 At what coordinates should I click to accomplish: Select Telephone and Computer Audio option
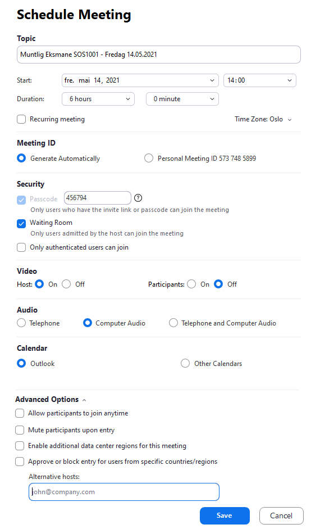tap(173, 323)
